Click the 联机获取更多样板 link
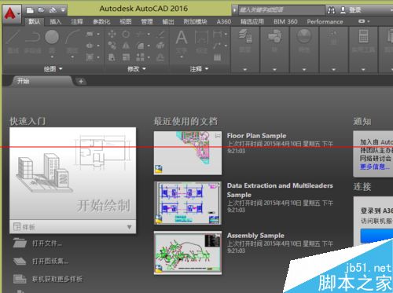This screenshot has height=293, width=393. [x=57, y=279]
